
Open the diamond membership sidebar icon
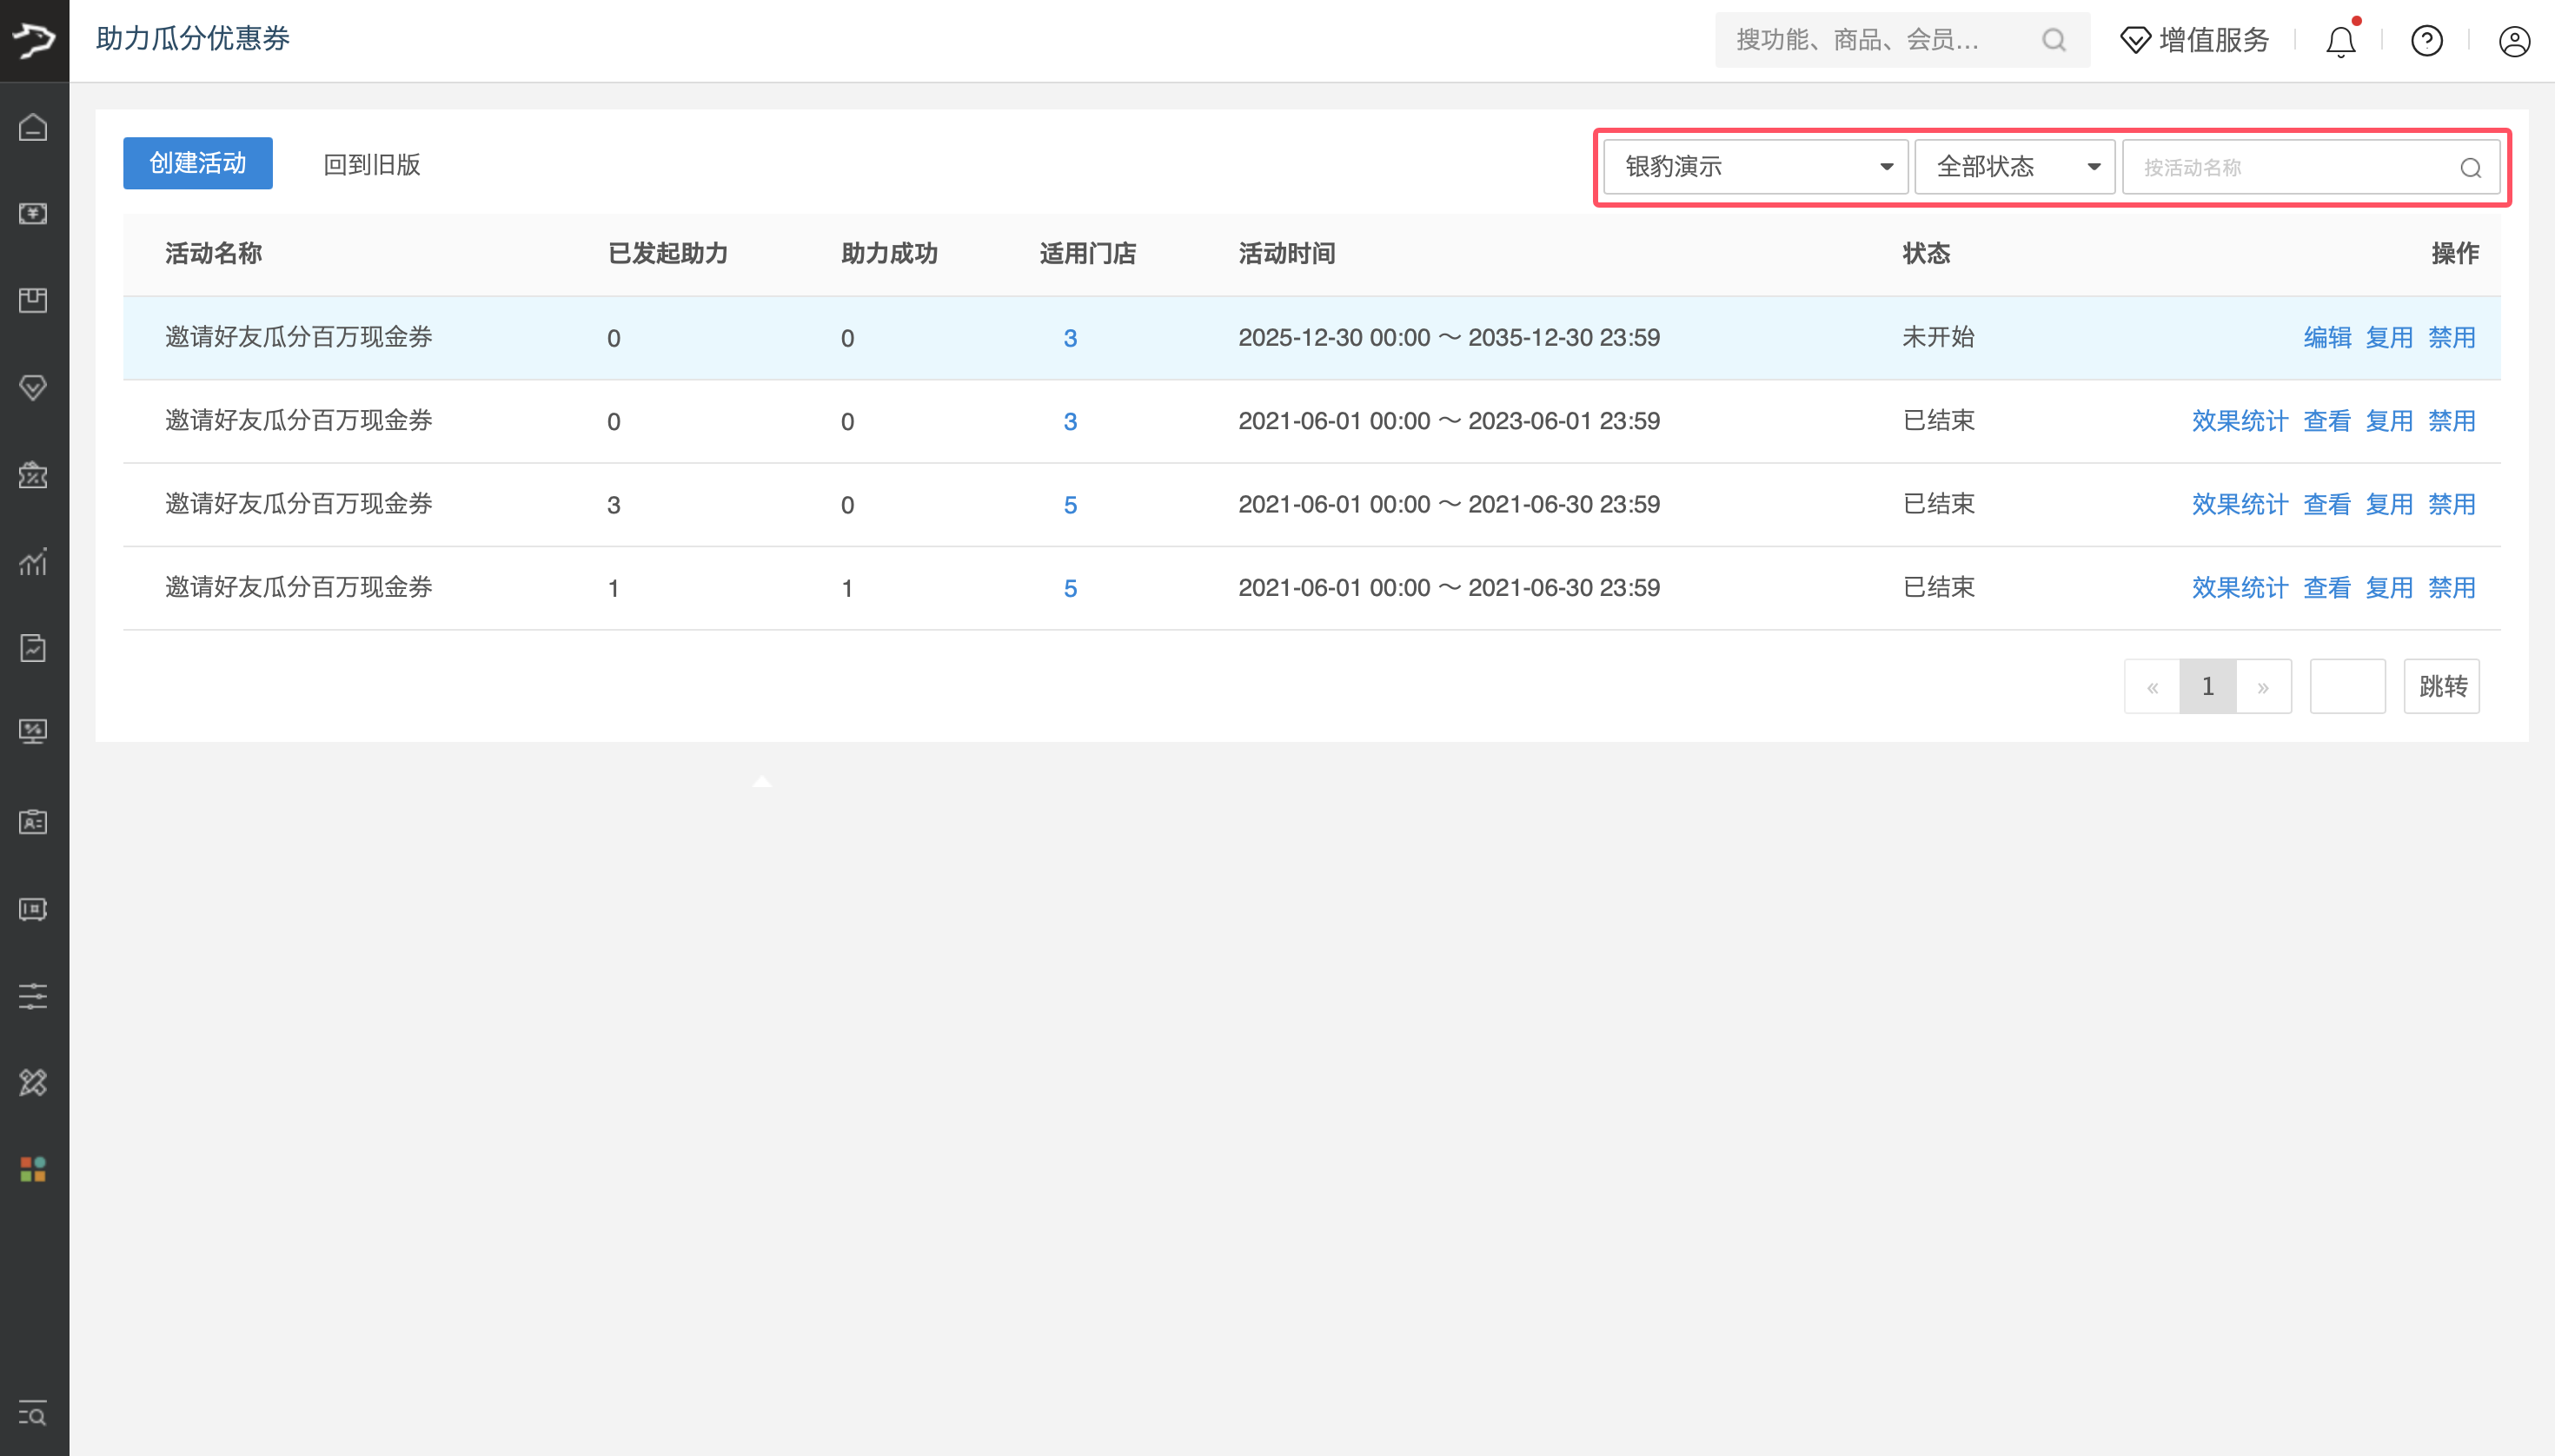pos(33,387)
